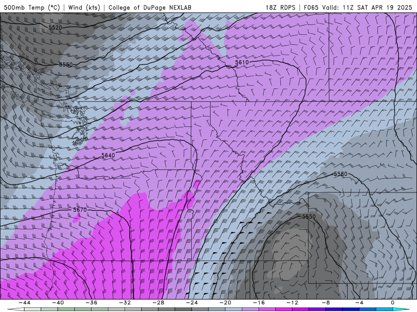Click the "College of DuPage NEXLAB" label
Viewport: 417px width, 312px height.
pyautogui.click(x=150, y=7)
